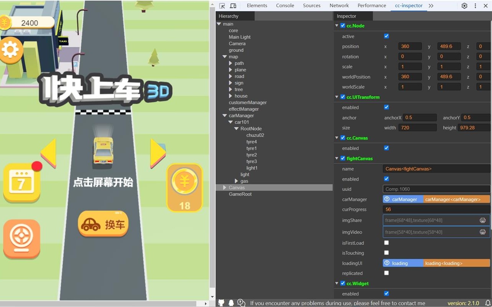The height and width of the screenshot is (307, 492).
Task: Open the Network panel tab
Action: click(339, 5)
